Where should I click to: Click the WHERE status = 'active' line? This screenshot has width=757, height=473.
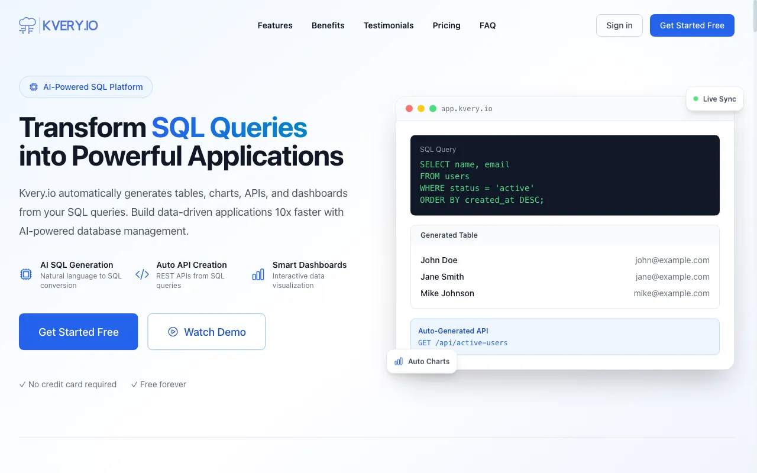pyautogui.click(x=477, y=188)
